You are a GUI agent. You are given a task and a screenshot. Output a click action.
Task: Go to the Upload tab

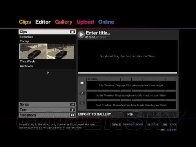tap(85, 22)
